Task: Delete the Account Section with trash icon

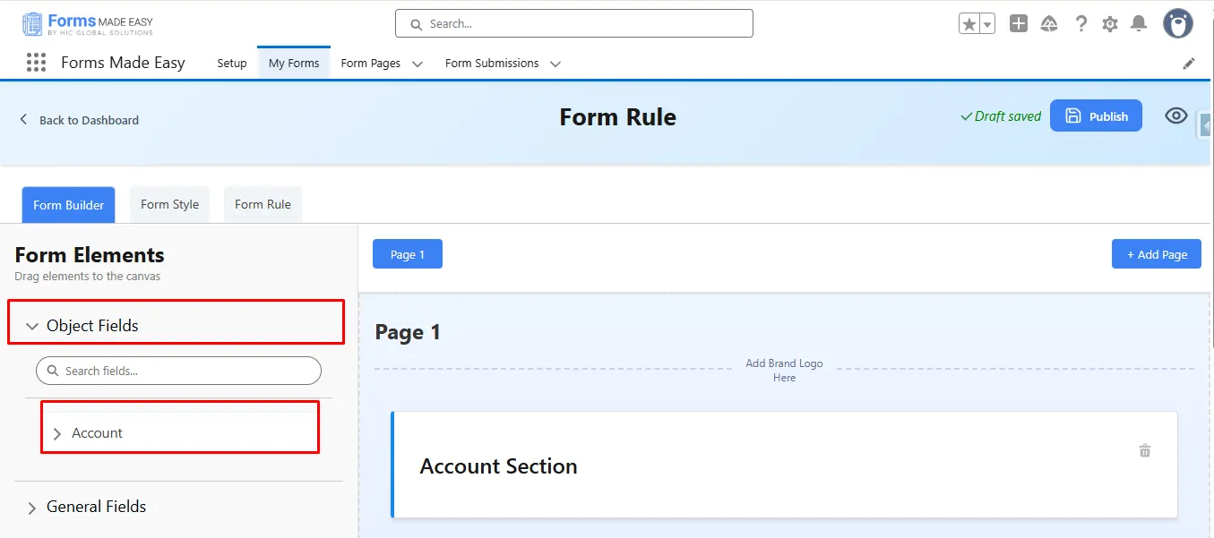Action: pyautogui.click(x=1144, y=451)
